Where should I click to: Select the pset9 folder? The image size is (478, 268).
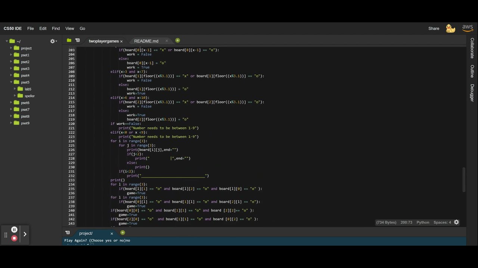(25, 123)
